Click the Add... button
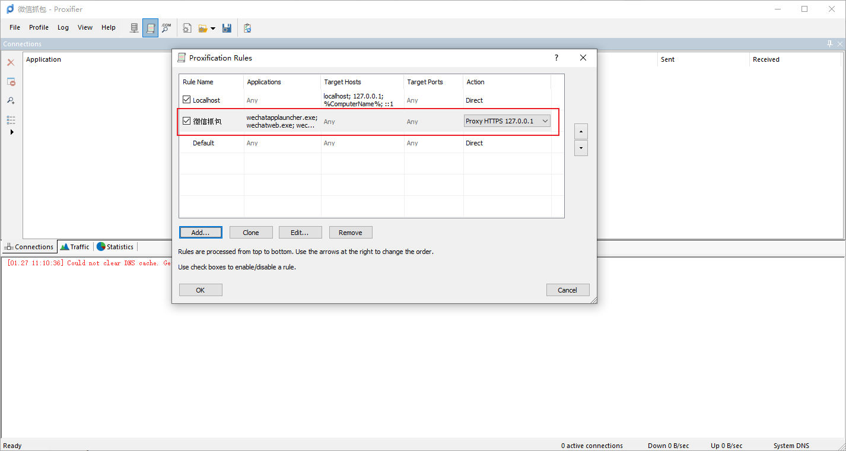This screenshot has width=846, height=451. 201,233
